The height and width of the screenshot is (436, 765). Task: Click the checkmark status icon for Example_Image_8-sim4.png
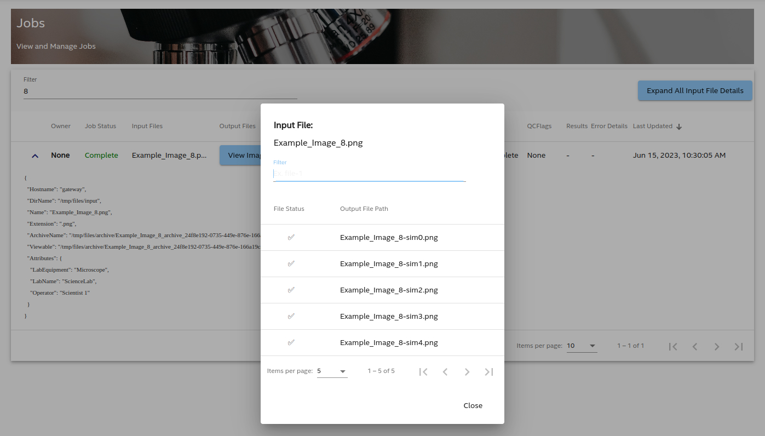point(291,342)
